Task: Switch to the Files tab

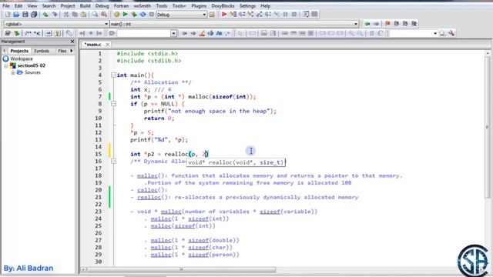Action: 62,51
